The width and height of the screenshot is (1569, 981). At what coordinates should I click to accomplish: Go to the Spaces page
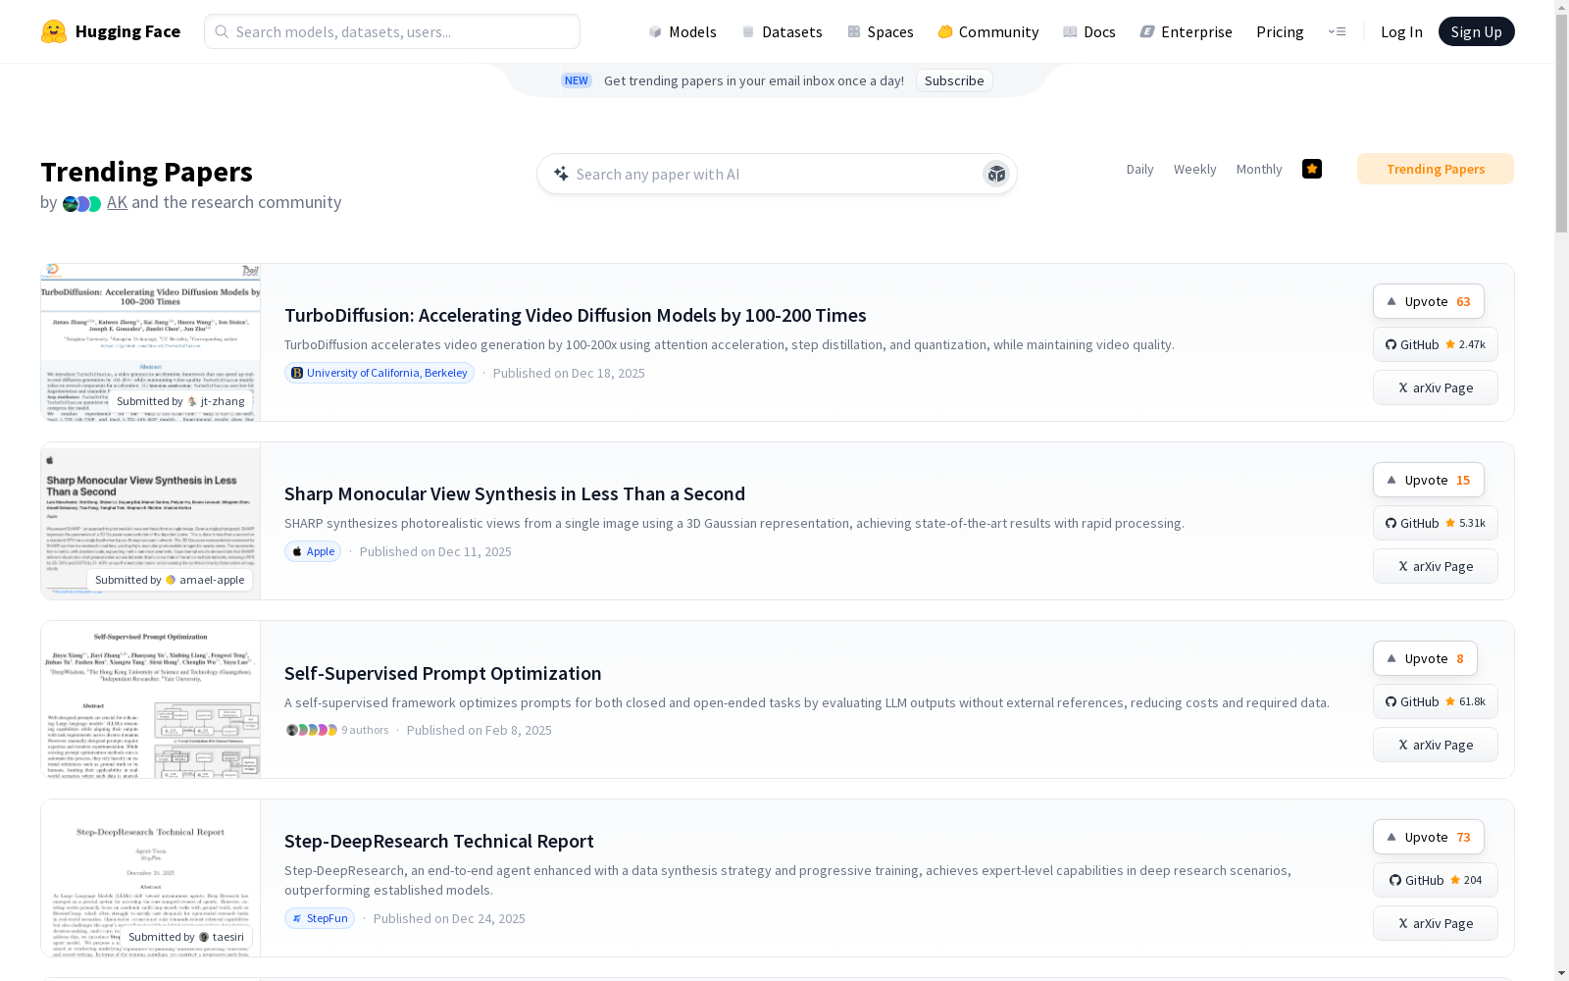[881, 31]
